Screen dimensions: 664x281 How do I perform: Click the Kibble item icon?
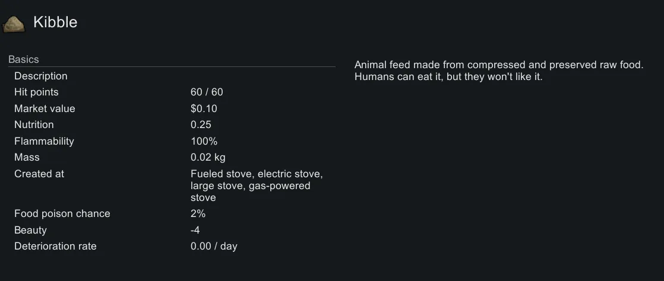(14, 23)
